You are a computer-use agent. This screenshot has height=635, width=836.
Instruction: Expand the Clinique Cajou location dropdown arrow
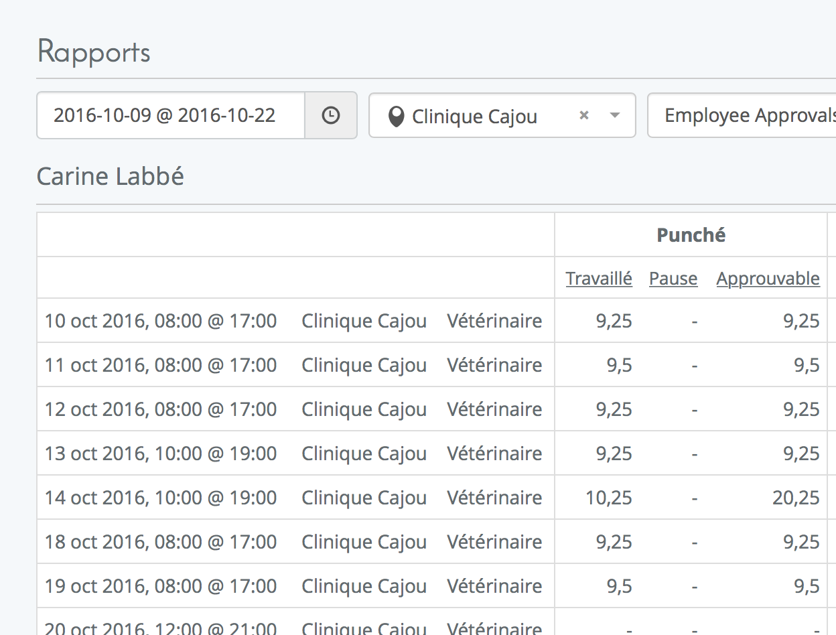tap(615, 115)
